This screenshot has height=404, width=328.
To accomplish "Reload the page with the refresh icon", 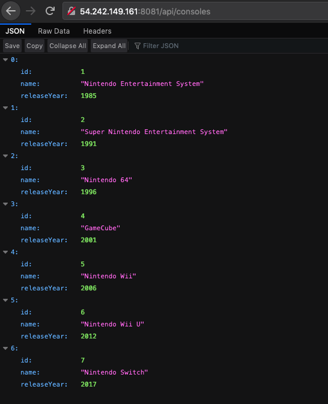I will click(x=50, y=11).
